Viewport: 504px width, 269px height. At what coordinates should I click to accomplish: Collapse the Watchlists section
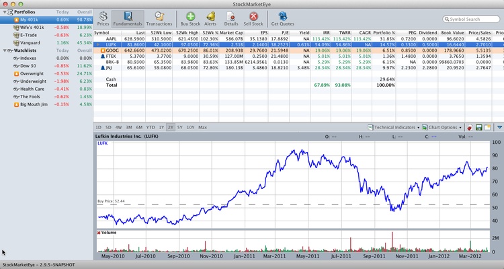coord(5,50)
